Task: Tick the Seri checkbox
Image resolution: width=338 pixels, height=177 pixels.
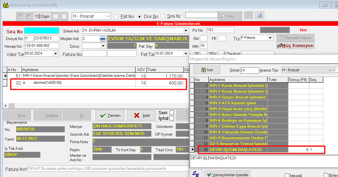Action: pos(172,113)
